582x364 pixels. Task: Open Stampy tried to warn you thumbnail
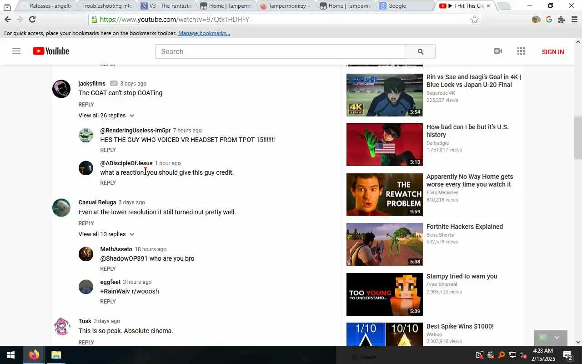[x=385, y=294]
